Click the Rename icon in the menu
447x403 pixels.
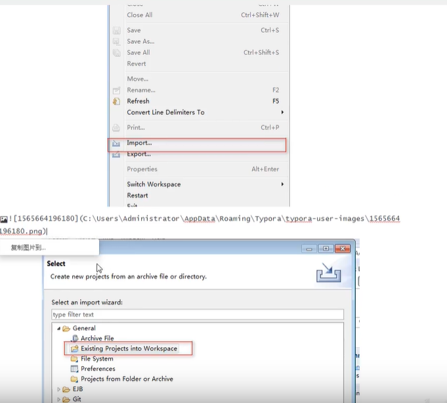tap(116, 91)
